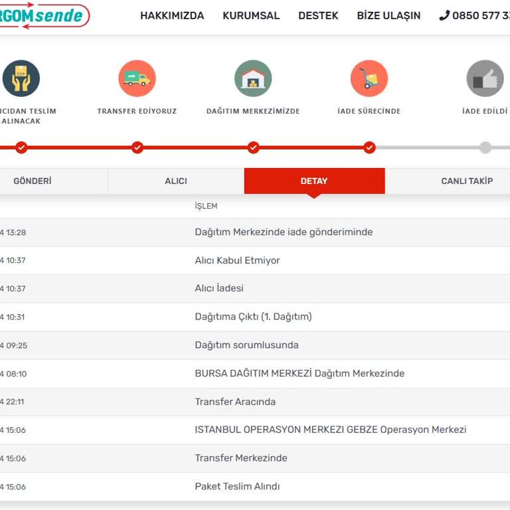Click the hand cart return process icon
This screenshot has width=510, height=510.
point(369,78)
